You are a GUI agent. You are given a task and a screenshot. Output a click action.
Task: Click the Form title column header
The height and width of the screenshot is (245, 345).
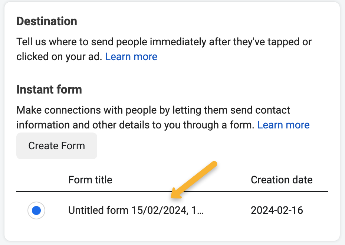90,180
